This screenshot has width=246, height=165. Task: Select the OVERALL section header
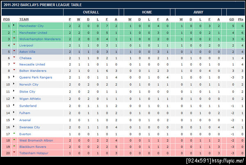point(91,12)
